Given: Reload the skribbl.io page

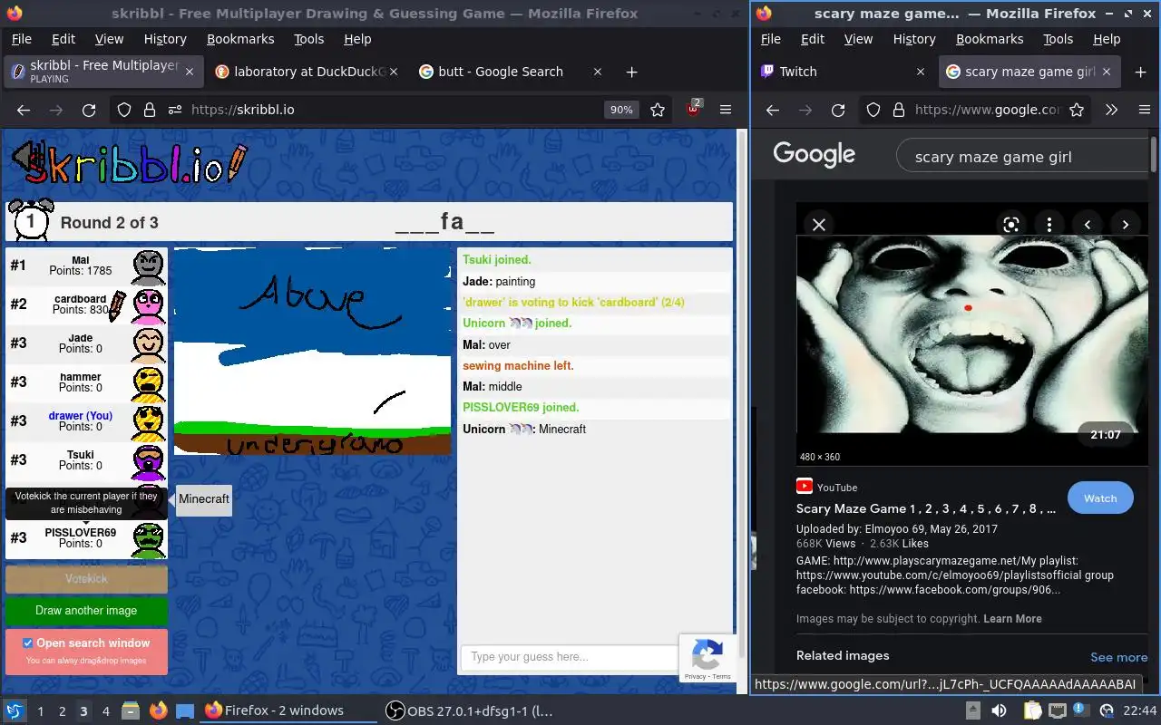Looking at the screenshot, I should 89,110.
